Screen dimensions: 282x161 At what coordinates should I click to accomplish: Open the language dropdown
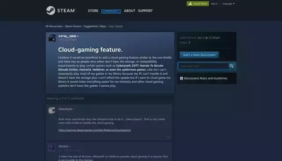(228, 4)
